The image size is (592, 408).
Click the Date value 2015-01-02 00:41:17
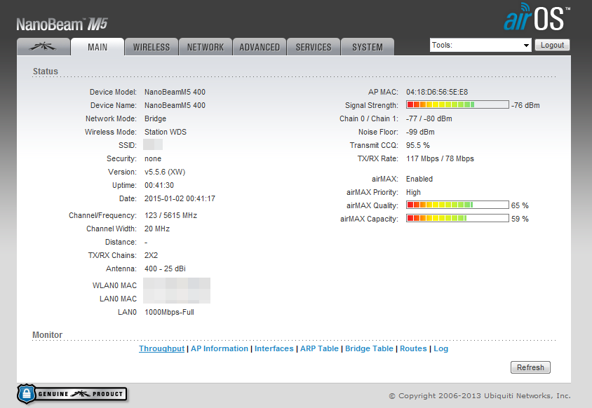[x=180, y=198]
